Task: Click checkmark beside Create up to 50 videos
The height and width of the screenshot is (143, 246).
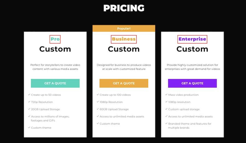Action: pyautogui.click(x=29, y=95)
